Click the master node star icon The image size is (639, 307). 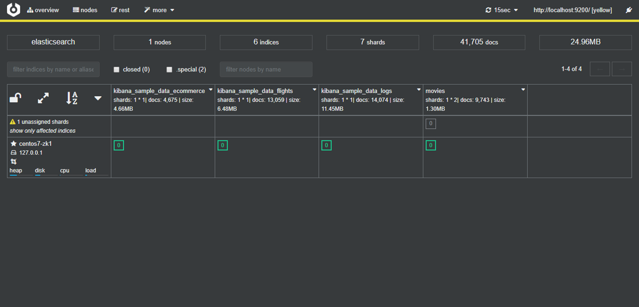13,144
